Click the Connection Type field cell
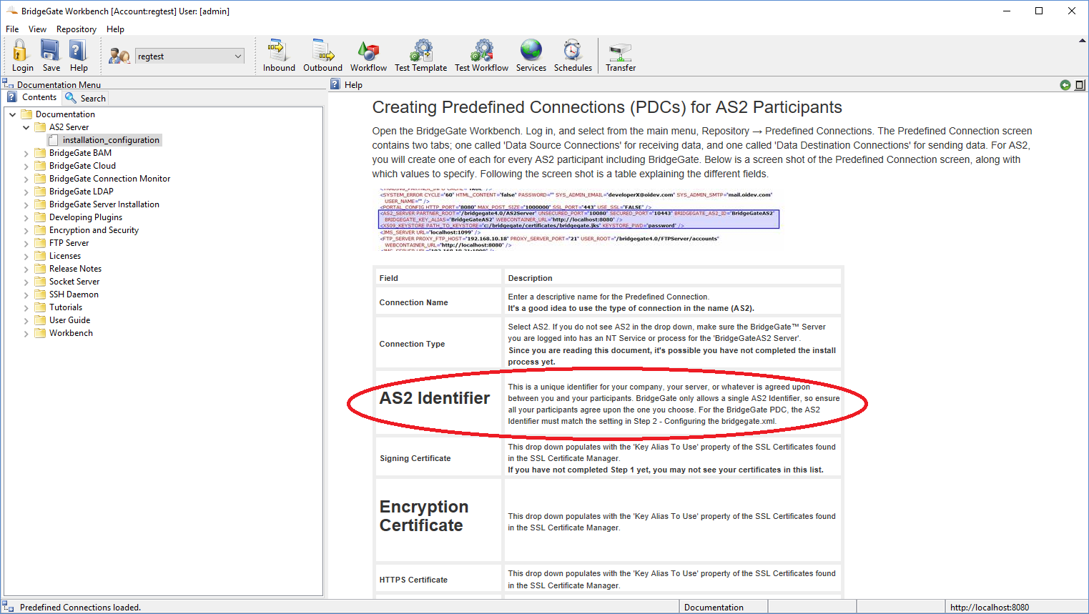The width and height of the screenshot is (1089, 614). tap(439, 344)
